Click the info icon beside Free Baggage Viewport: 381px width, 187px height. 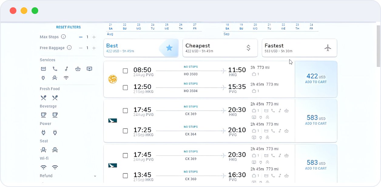click(x=69, y=48)
